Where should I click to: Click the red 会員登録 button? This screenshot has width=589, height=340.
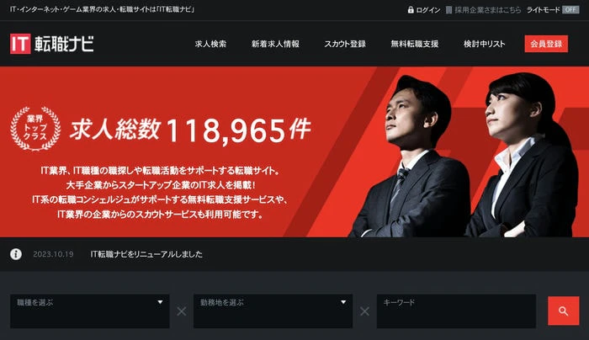[x=546, y=44]
